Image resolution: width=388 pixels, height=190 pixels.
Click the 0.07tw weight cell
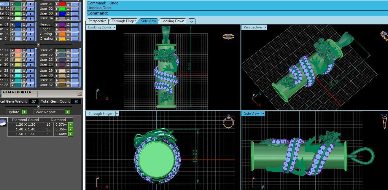[x=61, y=125]
